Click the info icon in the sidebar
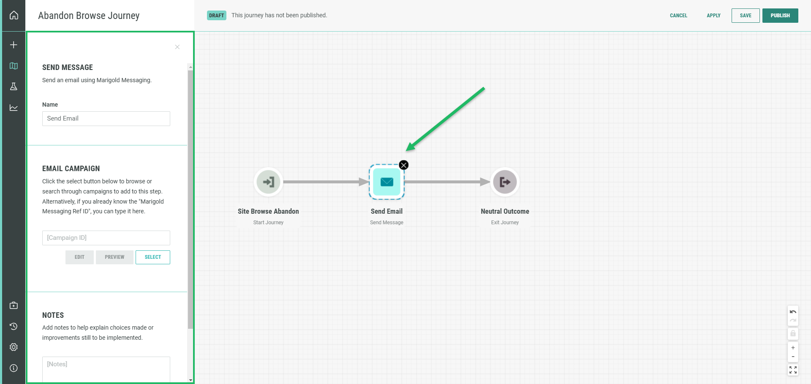This screenshot has height=384, width=811. (x=14, y=368)
